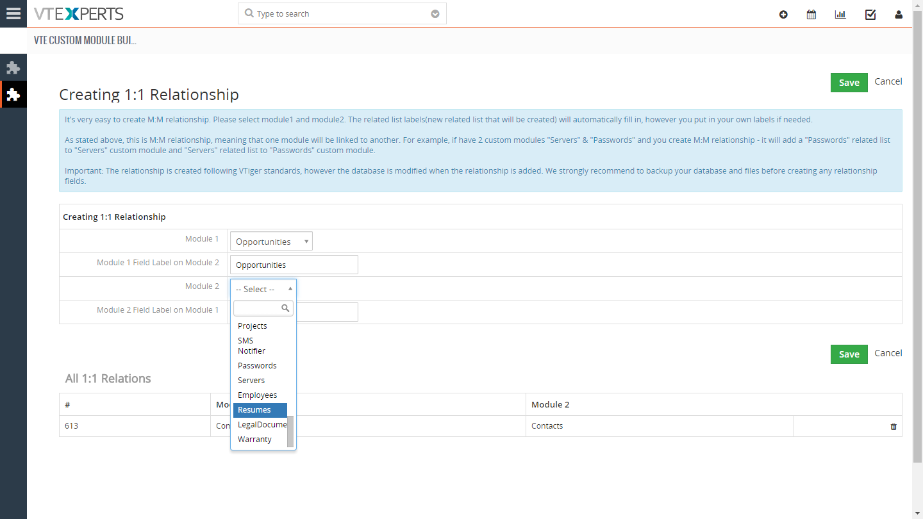Image resolution: width=923 pixels, height=519 pixels.
Task: Open the hamburger main menu
Action: (13, 13)
